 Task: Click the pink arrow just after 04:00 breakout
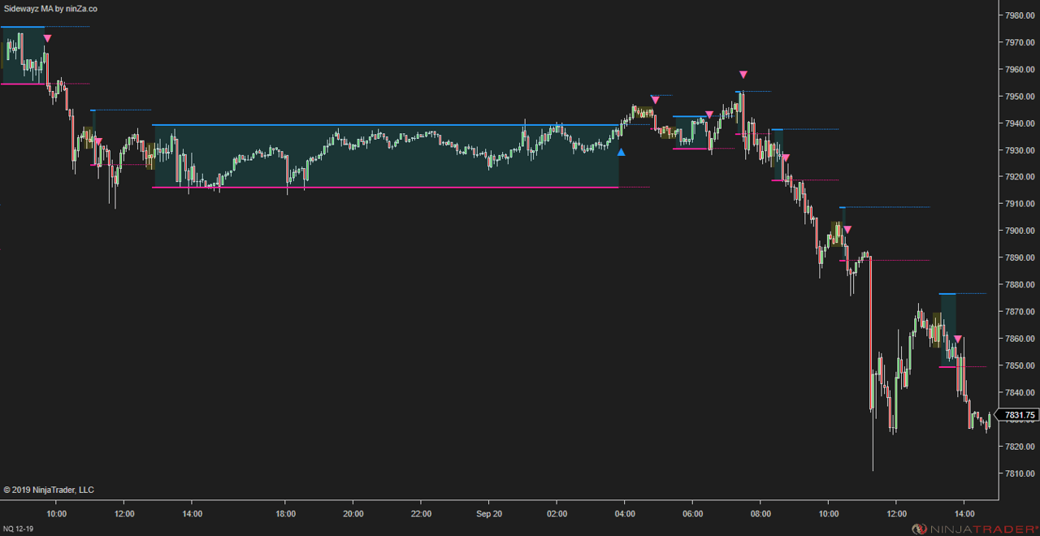[x=655, y=100]
